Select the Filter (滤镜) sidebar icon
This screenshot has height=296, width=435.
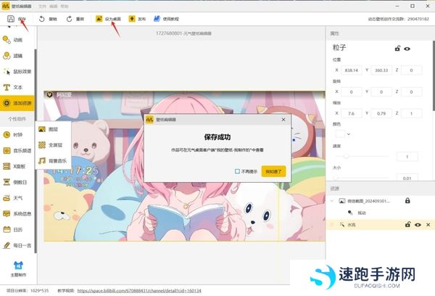[x=7, y=56]
